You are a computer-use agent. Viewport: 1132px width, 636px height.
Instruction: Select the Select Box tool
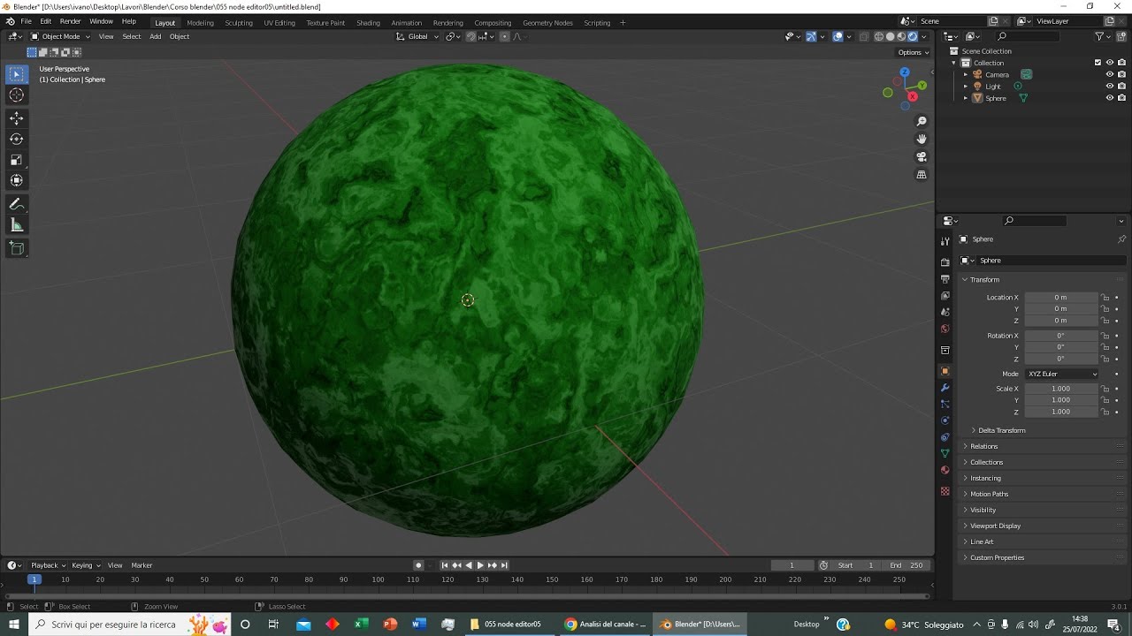tap(16, 75)
